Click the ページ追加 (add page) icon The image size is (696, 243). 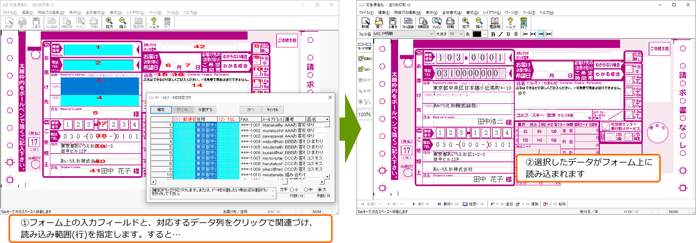coord(502,204)
